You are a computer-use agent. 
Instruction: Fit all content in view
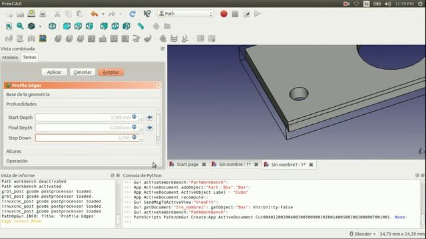pyautogui.click(x=9, y=26)
